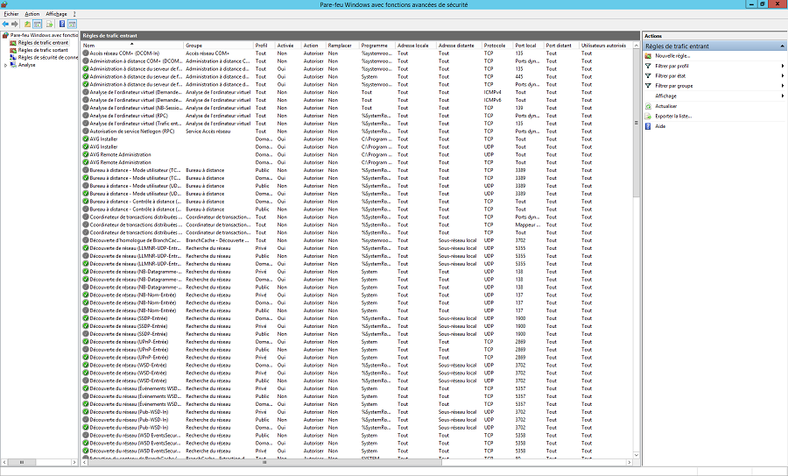The height and width of the screenshot is (476, 788).
Task: Click the ICMPv6 protocol cell
Action: pos(492,100)
